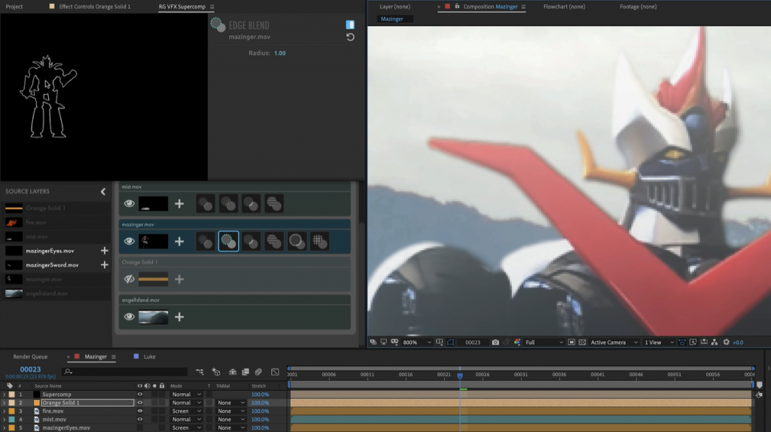Toggle mask and shape path visibility icon
The image size is (771, 432).
coord(450,342)
